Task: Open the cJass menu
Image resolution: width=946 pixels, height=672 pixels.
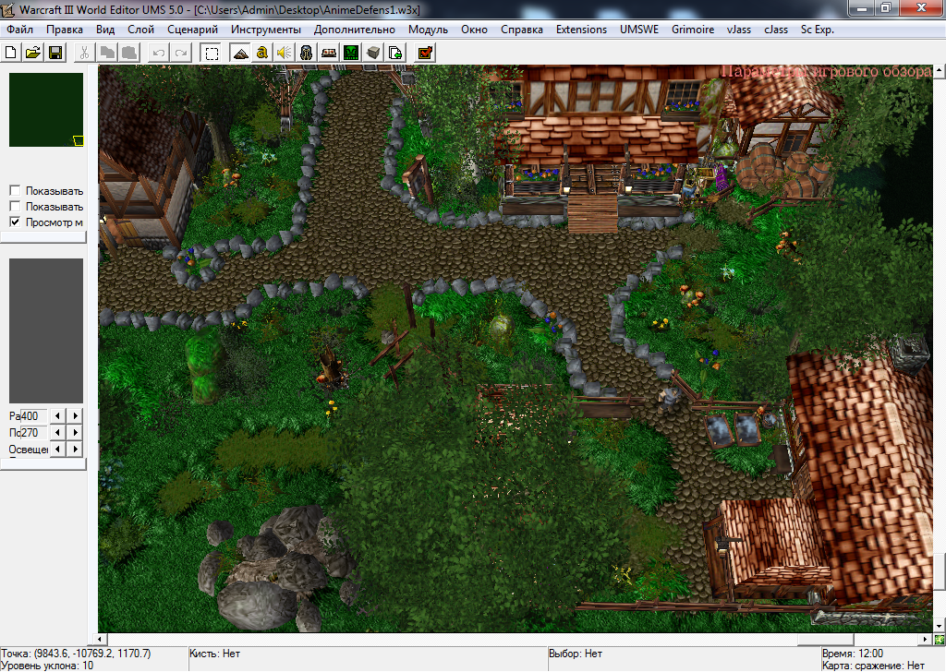Action: click(x=776, y=30)
